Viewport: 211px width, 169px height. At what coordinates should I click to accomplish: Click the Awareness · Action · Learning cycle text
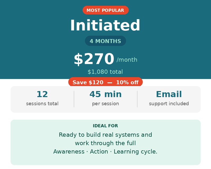pyautogui.click(x=105, y=152)
